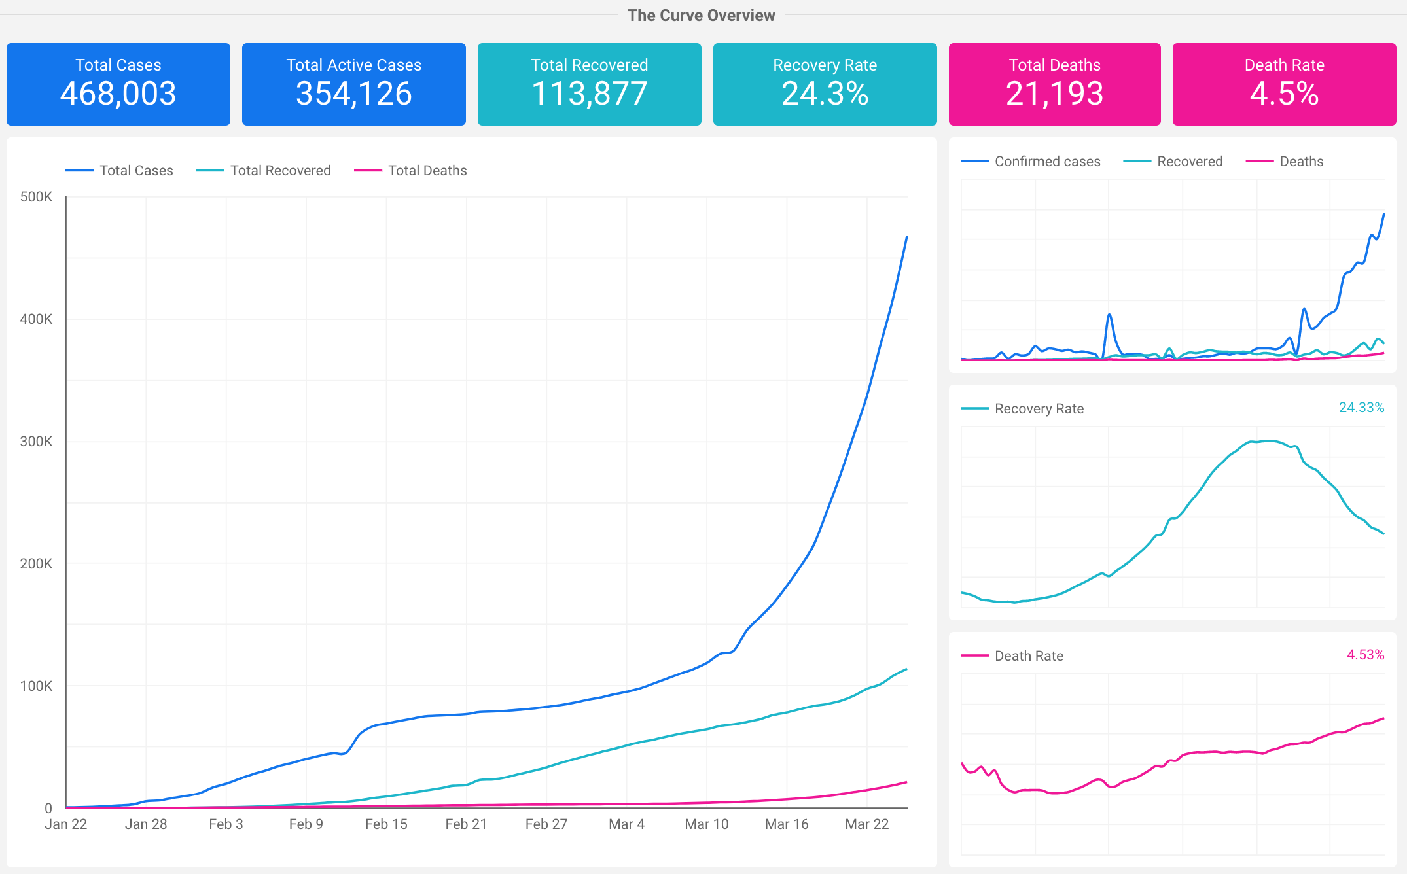
Task: Click the 24.33% value on recovery chart
Action: (1361, 408)
